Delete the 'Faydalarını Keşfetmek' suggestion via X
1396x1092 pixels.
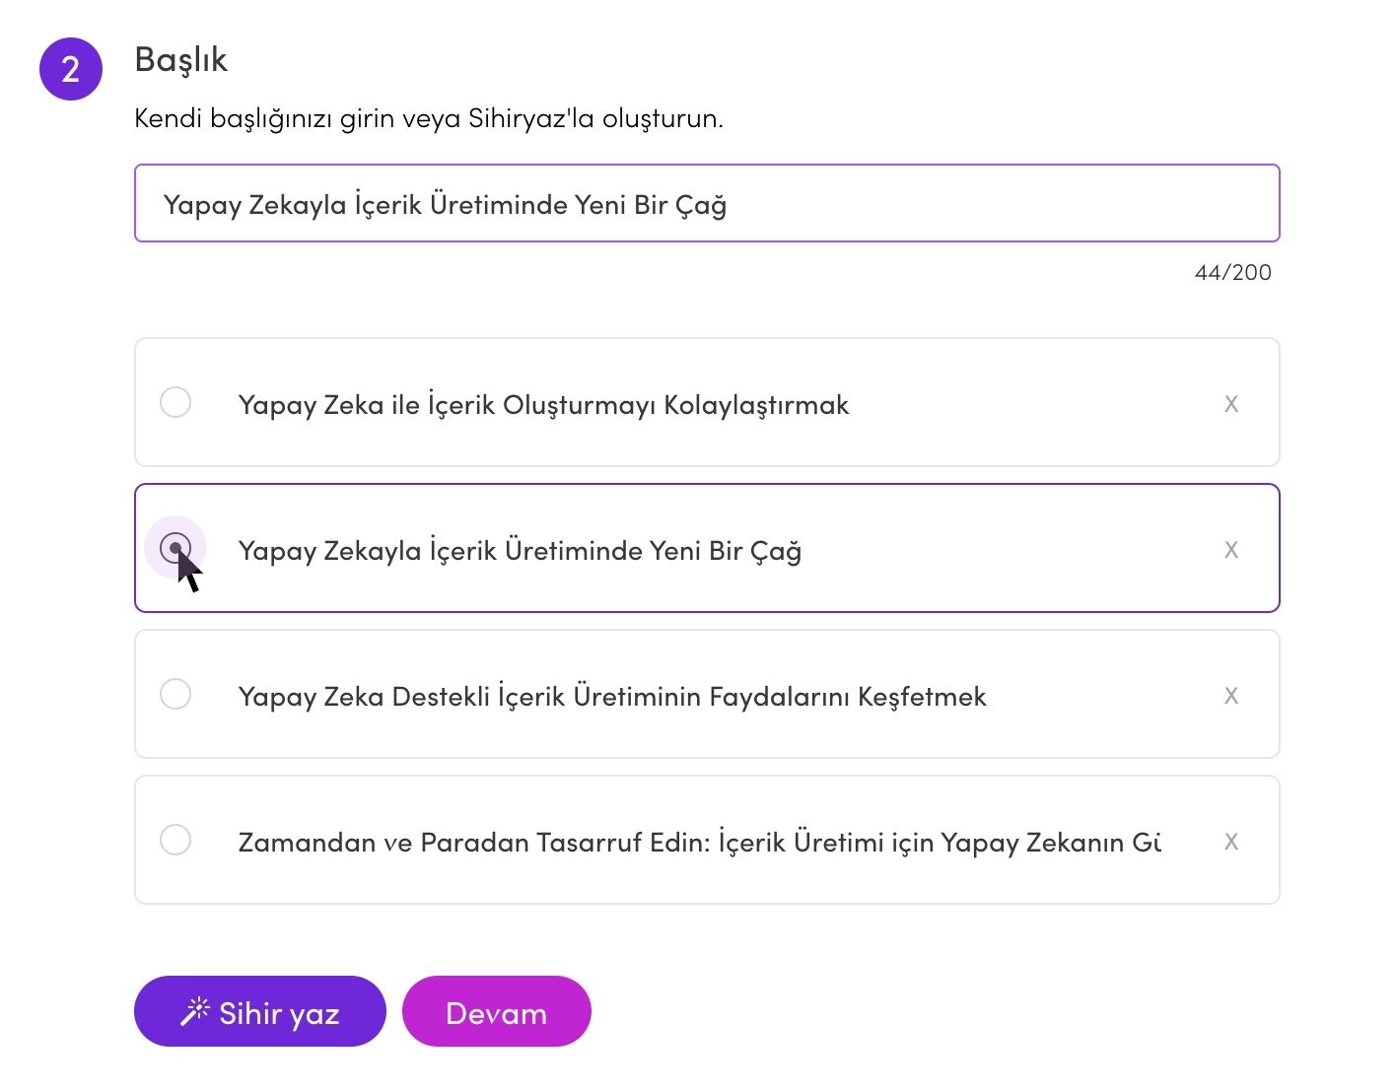1230,696
